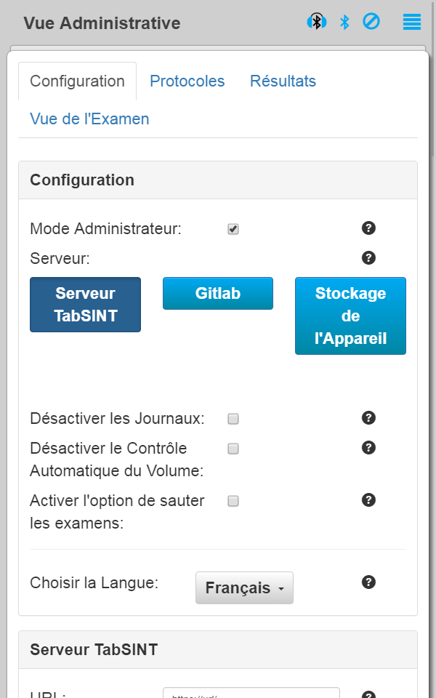Viewport: 436px width, 698px height.
Task: Open help for Désactiver les Journaux
Action: tap(368, 417)
